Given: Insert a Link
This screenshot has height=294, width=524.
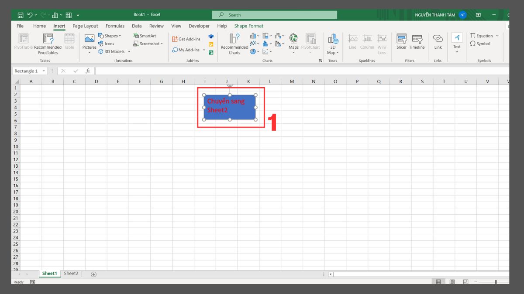Looking at the screenshot, I should point(438,43).
